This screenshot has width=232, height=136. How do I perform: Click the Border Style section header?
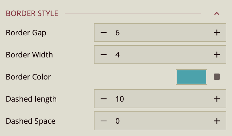click(32, 14)
